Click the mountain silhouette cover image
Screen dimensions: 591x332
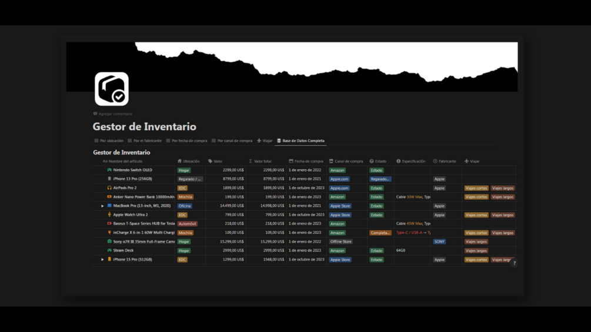coord(292,66)
